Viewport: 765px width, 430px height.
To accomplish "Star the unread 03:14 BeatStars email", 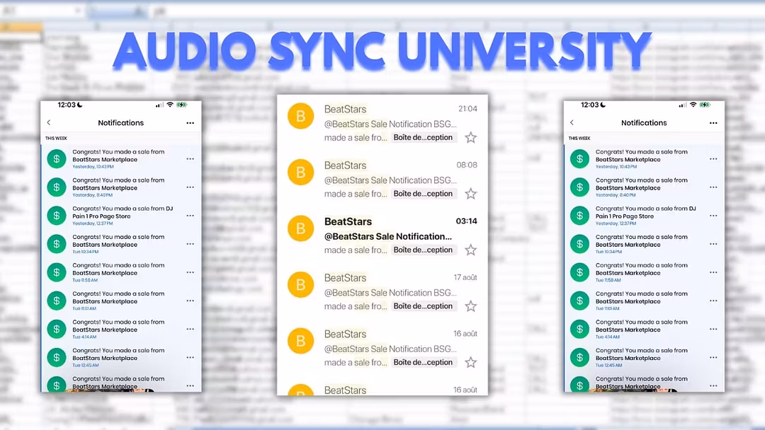I will pos(471,250).
